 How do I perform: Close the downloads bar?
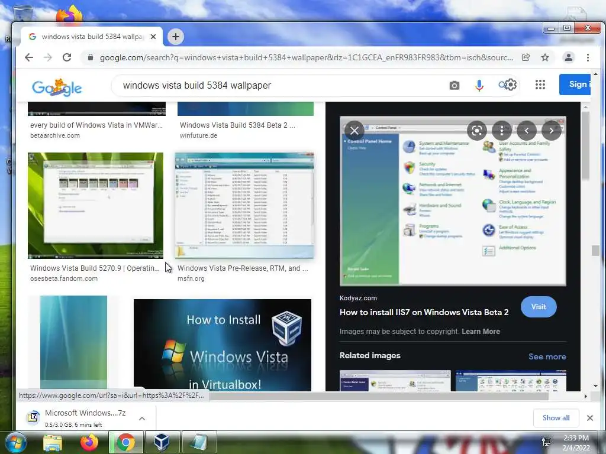tap(590, 418)
